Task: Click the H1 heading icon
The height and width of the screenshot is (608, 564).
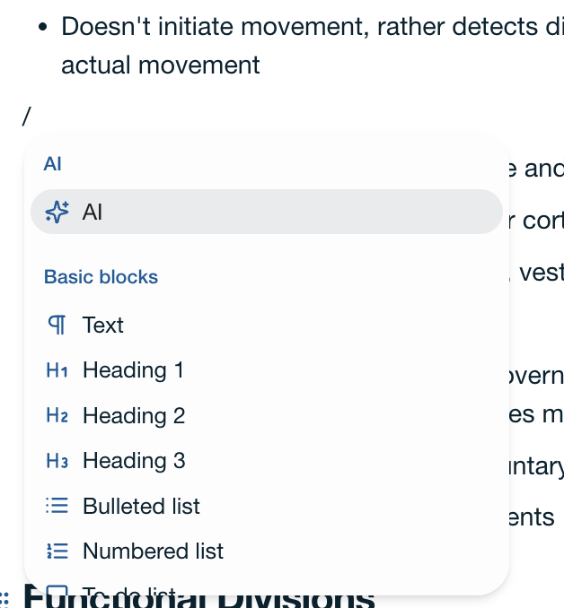Action: [x=57, y=370]
